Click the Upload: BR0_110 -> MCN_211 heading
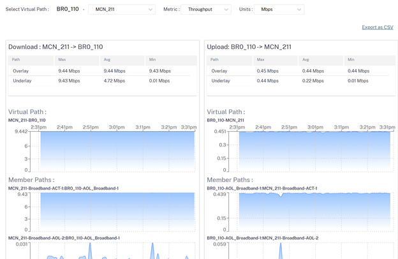This screenshot has height=259, width=398. (x=249, y=47)
